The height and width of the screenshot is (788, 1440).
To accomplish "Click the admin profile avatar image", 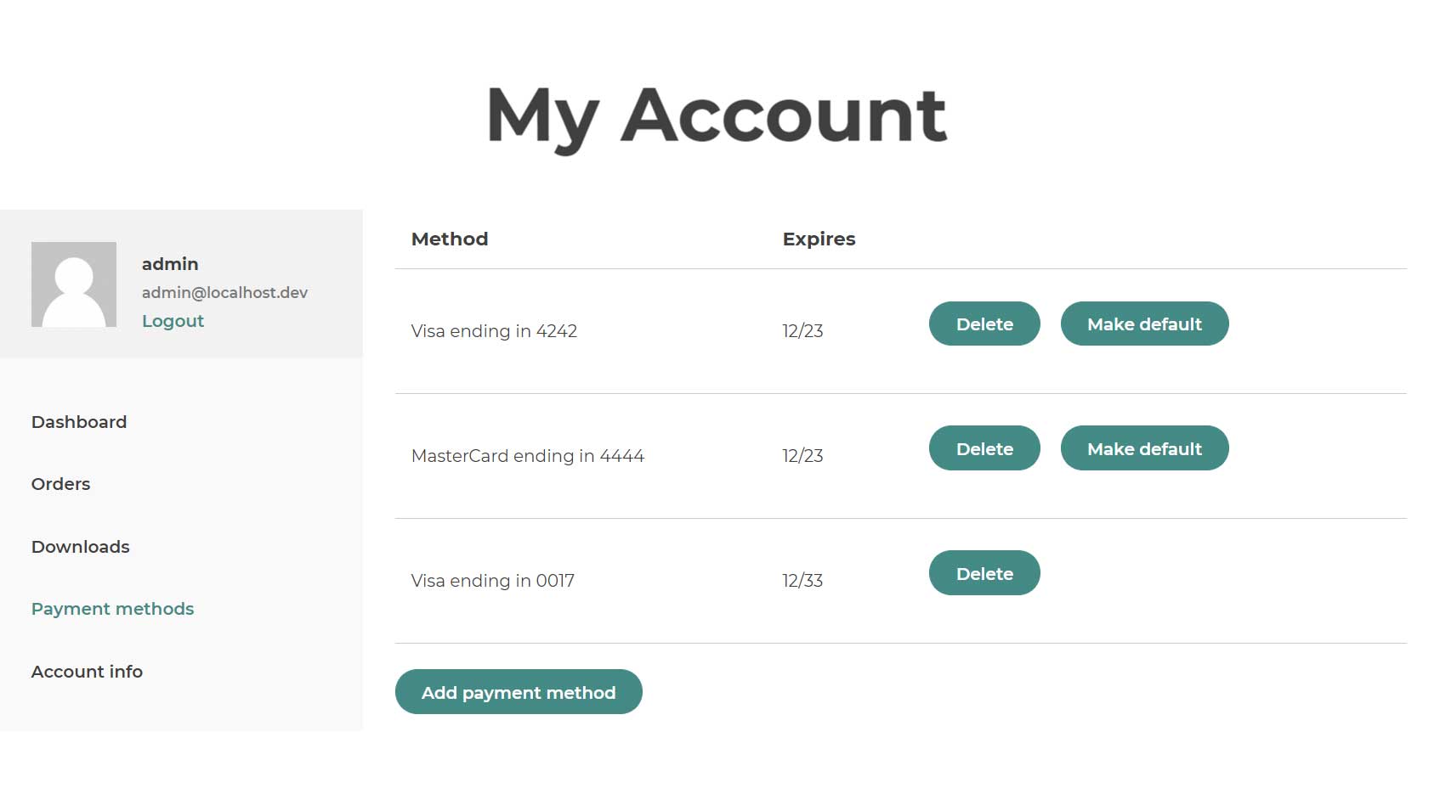I will tap(74, 284).
